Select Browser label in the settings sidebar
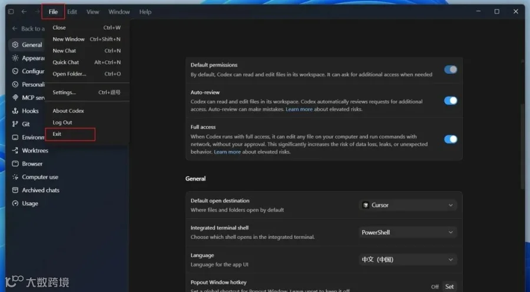Image resolution: width=530 pixels, height=292 pixels. (32, 163)
